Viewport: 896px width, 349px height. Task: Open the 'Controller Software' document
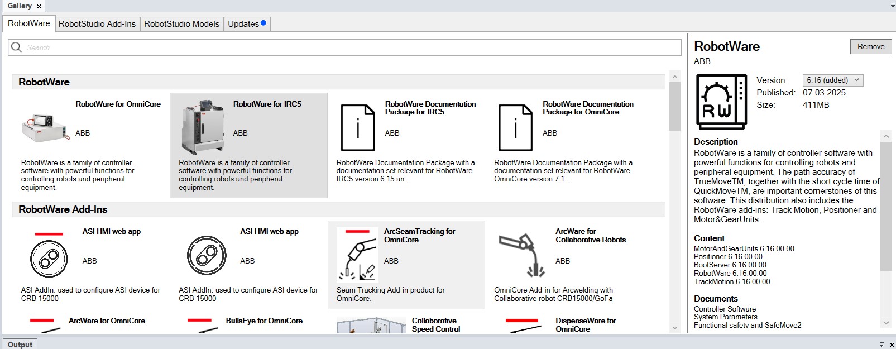(x=725, y=309)
